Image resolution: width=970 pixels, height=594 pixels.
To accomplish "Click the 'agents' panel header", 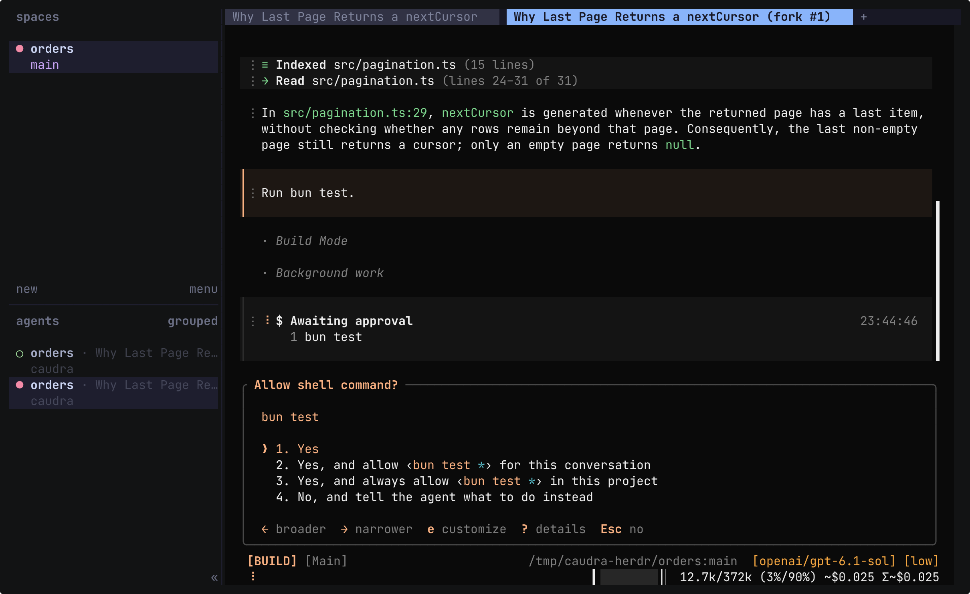I will 38,321.
